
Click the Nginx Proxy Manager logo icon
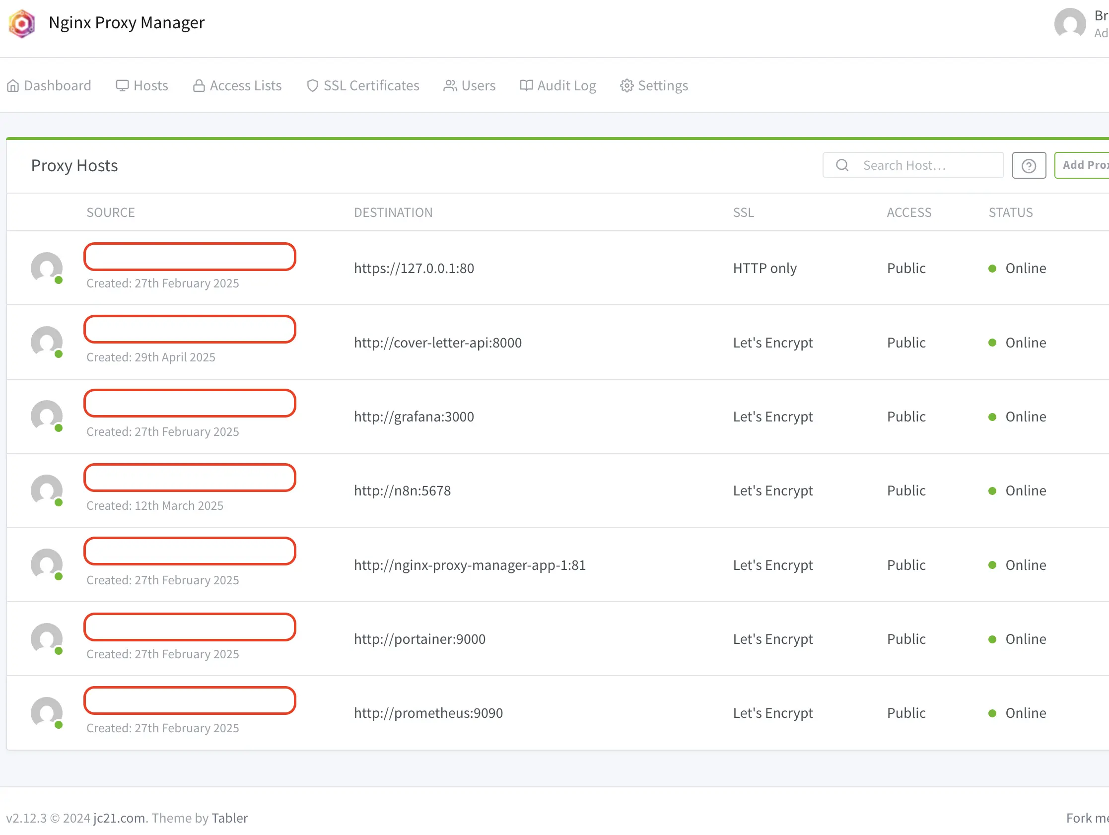(x=21, y=23)
